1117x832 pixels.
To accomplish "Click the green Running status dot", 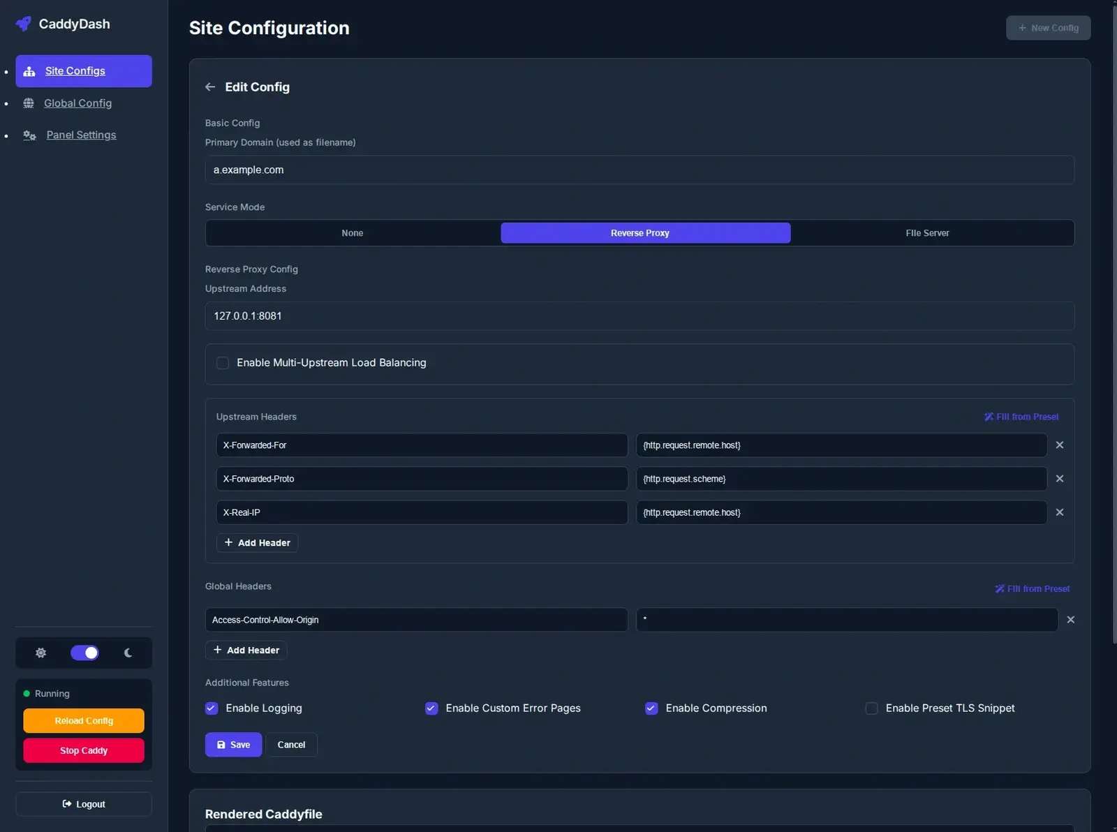I will (x=27, y=694).
